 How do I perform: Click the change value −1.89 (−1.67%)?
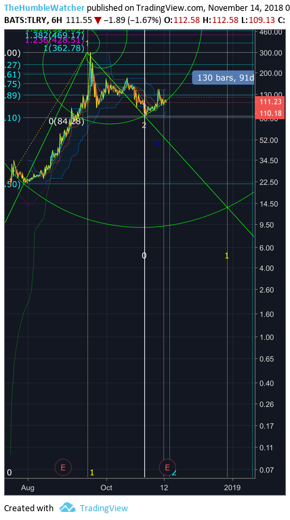[131, 20]
